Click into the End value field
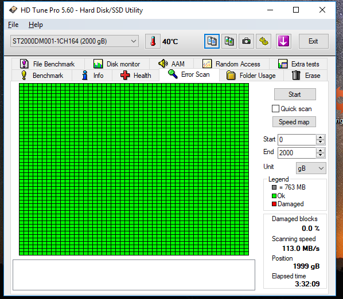This screenshot has height=299, width=343. point(297,153)
